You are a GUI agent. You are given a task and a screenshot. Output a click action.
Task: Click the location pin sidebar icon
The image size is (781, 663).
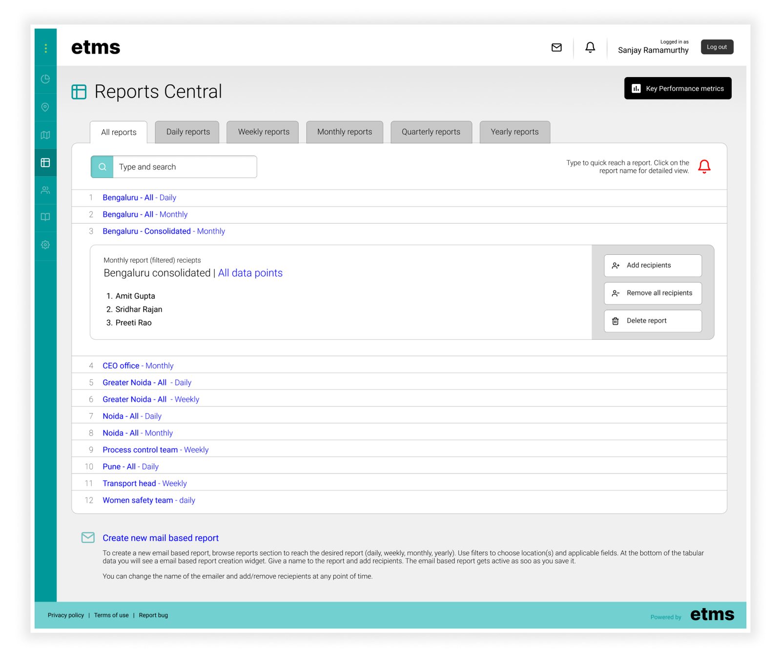pyautogui.click(x=45, y=107)
